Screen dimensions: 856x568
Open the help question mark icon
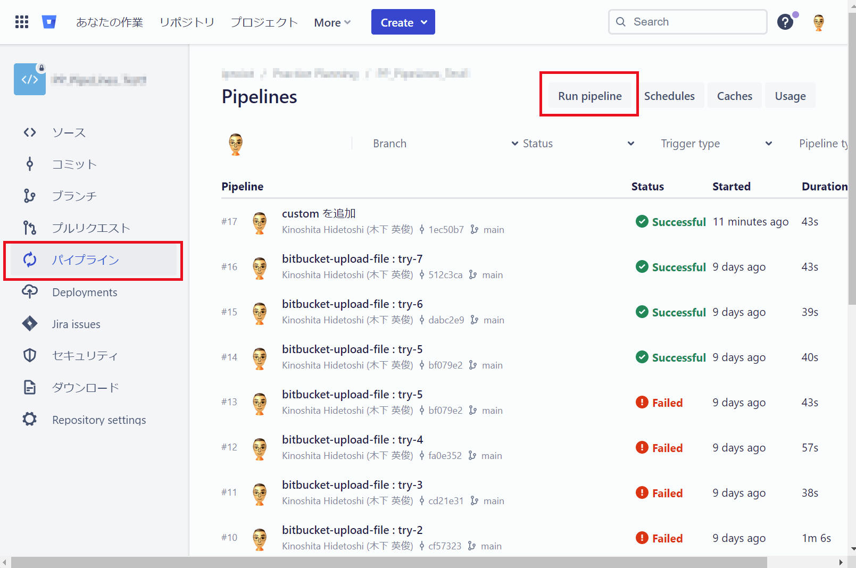(x=785, y=22)
